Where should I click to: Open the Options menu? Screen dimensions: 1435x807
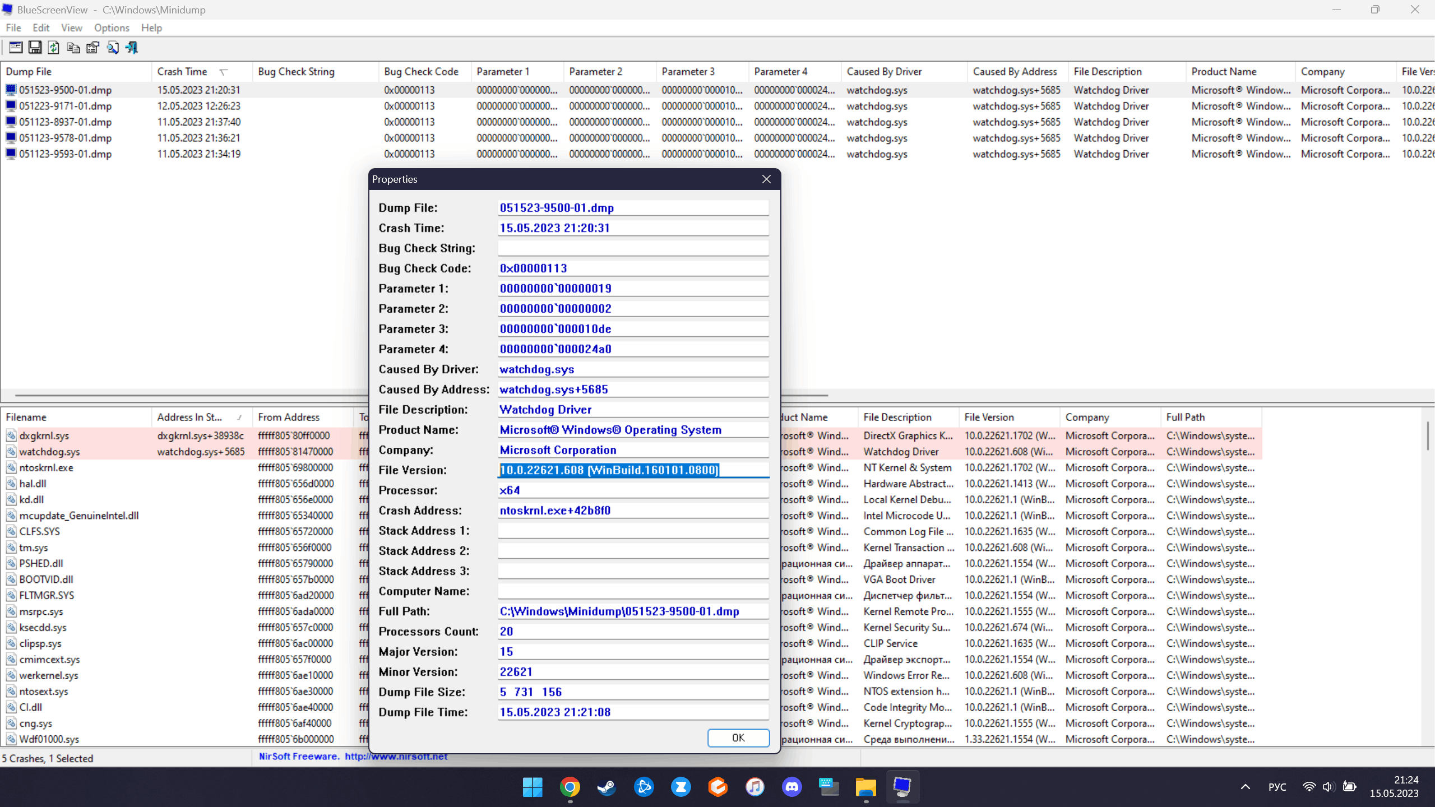pos(112,28)
